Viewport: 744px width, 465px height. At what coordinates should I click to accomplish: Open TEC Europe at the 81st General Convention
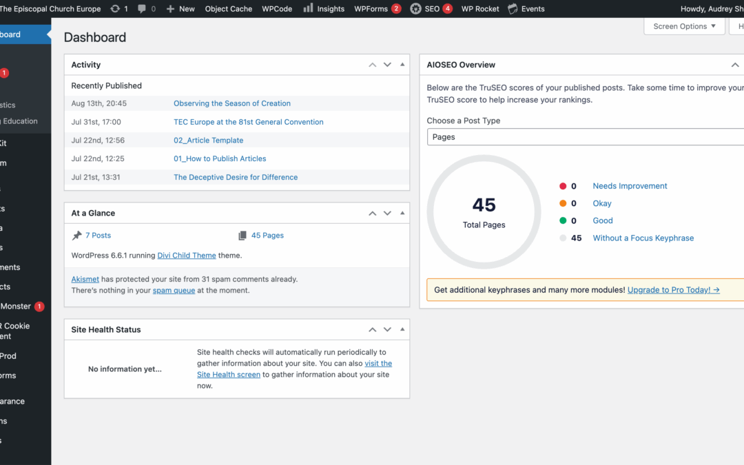click(248, 122)
